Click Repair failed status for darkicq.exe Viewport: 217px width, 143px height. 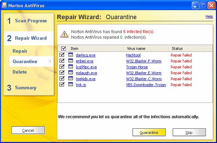pos(181,55)
